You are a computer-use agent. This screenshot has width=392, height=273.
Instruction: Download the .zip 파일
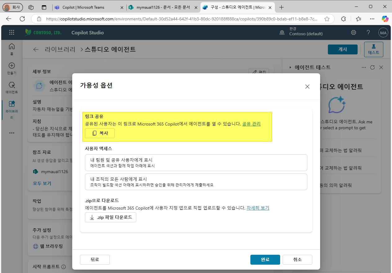[111, 217]
